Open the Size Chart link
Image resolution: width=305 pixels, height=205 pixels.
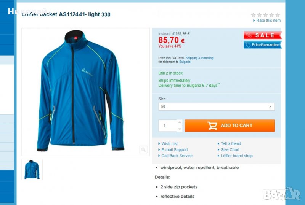pyautogui.click(x=230, y=150)
